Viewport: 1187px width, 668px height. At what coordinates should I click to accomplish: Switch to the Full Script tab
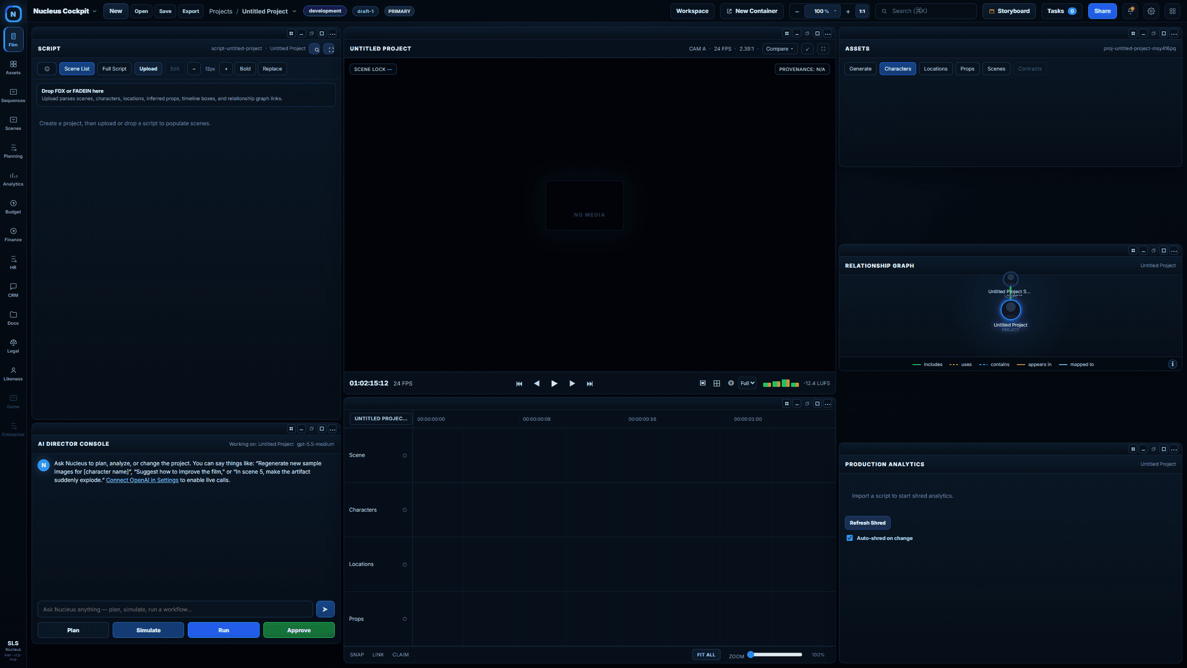tap(115, 69)
